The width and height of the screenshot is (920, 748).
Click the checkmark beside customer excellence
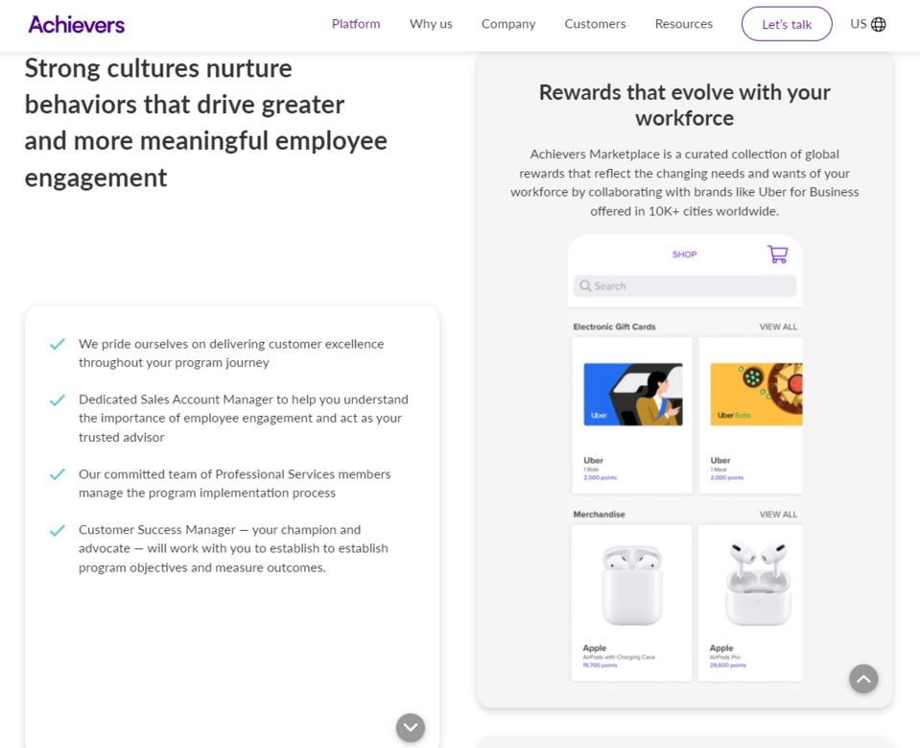[x=57, y=344]
